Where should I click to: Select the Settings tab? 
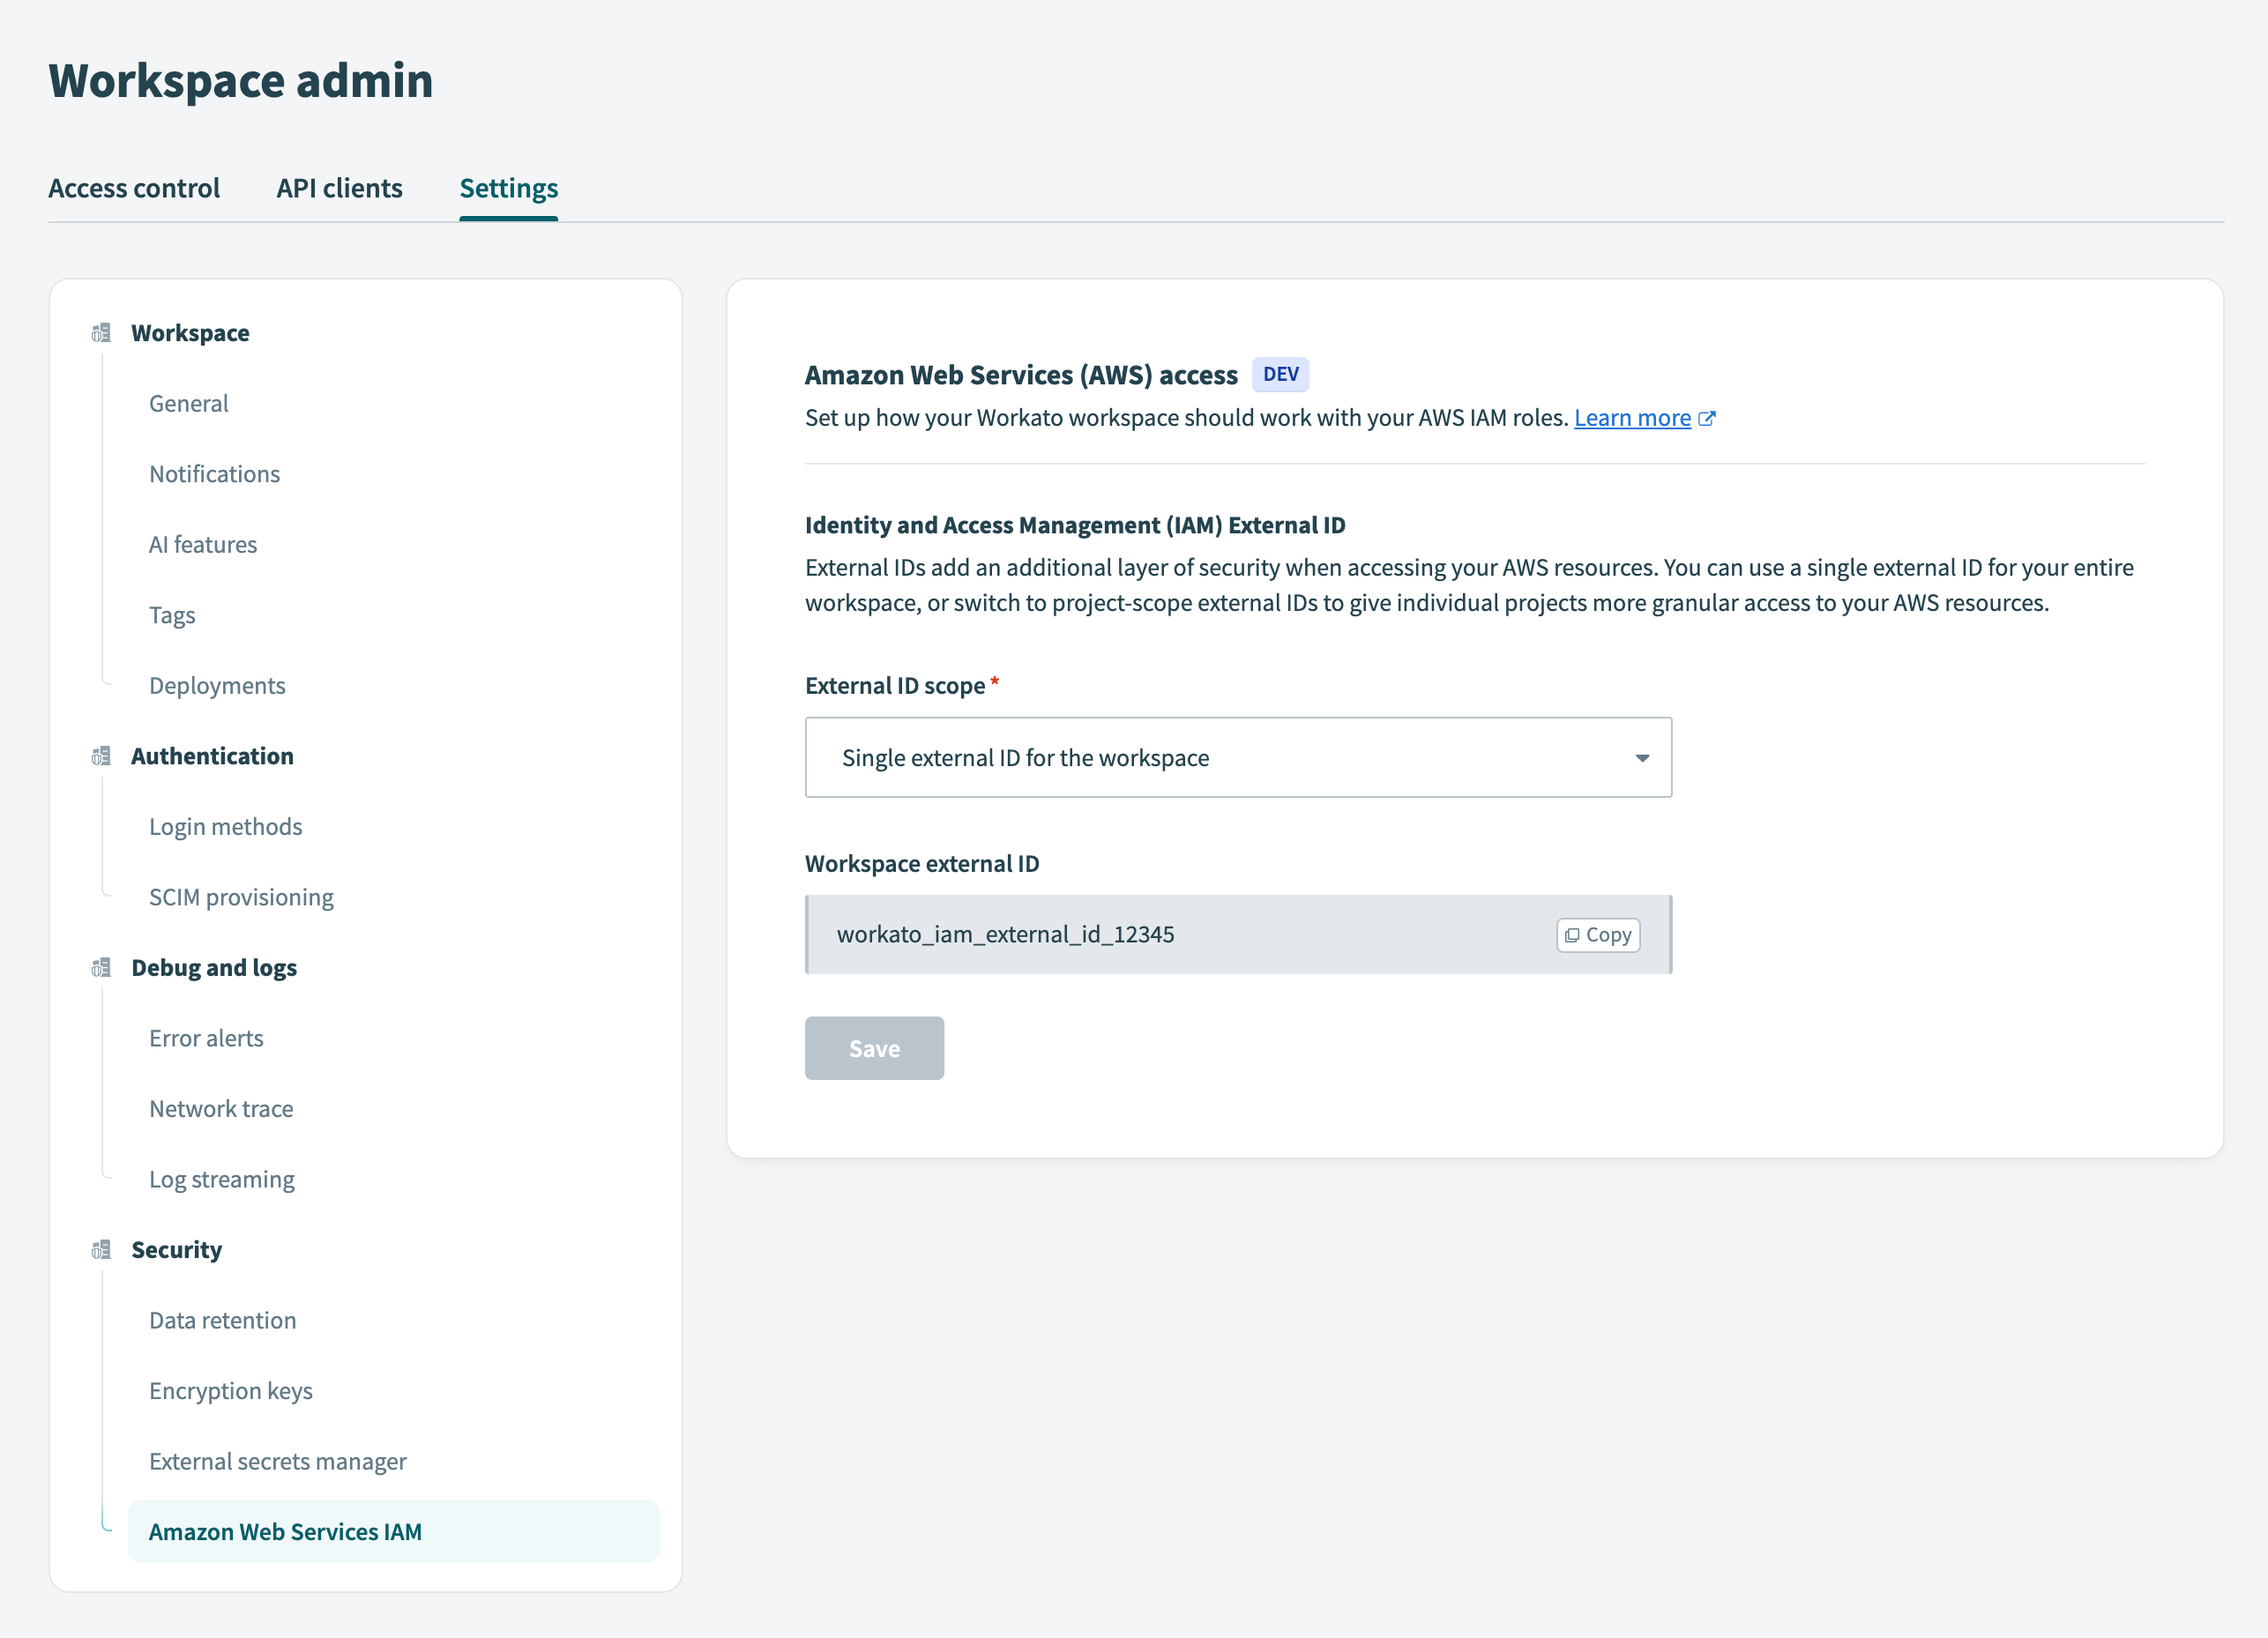[508, 187]
